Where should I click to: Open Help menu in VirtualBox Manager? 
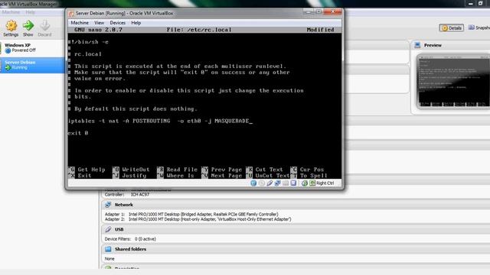coord(31,12)
